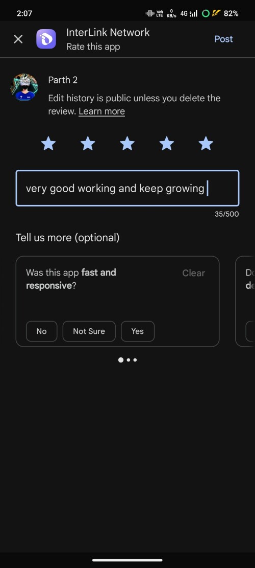255x568 pixels.
Task: Post the review
Action: pyautogui.click(x=223, y=39)
